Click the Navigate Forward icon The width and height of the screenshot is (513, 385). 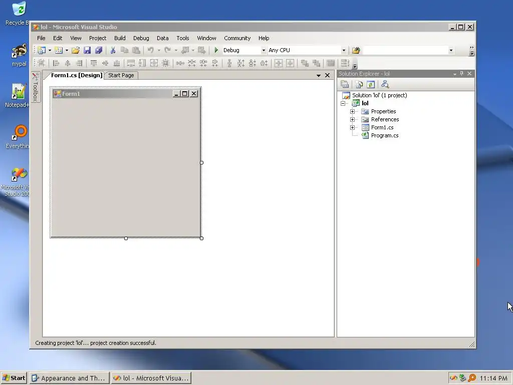201,50
